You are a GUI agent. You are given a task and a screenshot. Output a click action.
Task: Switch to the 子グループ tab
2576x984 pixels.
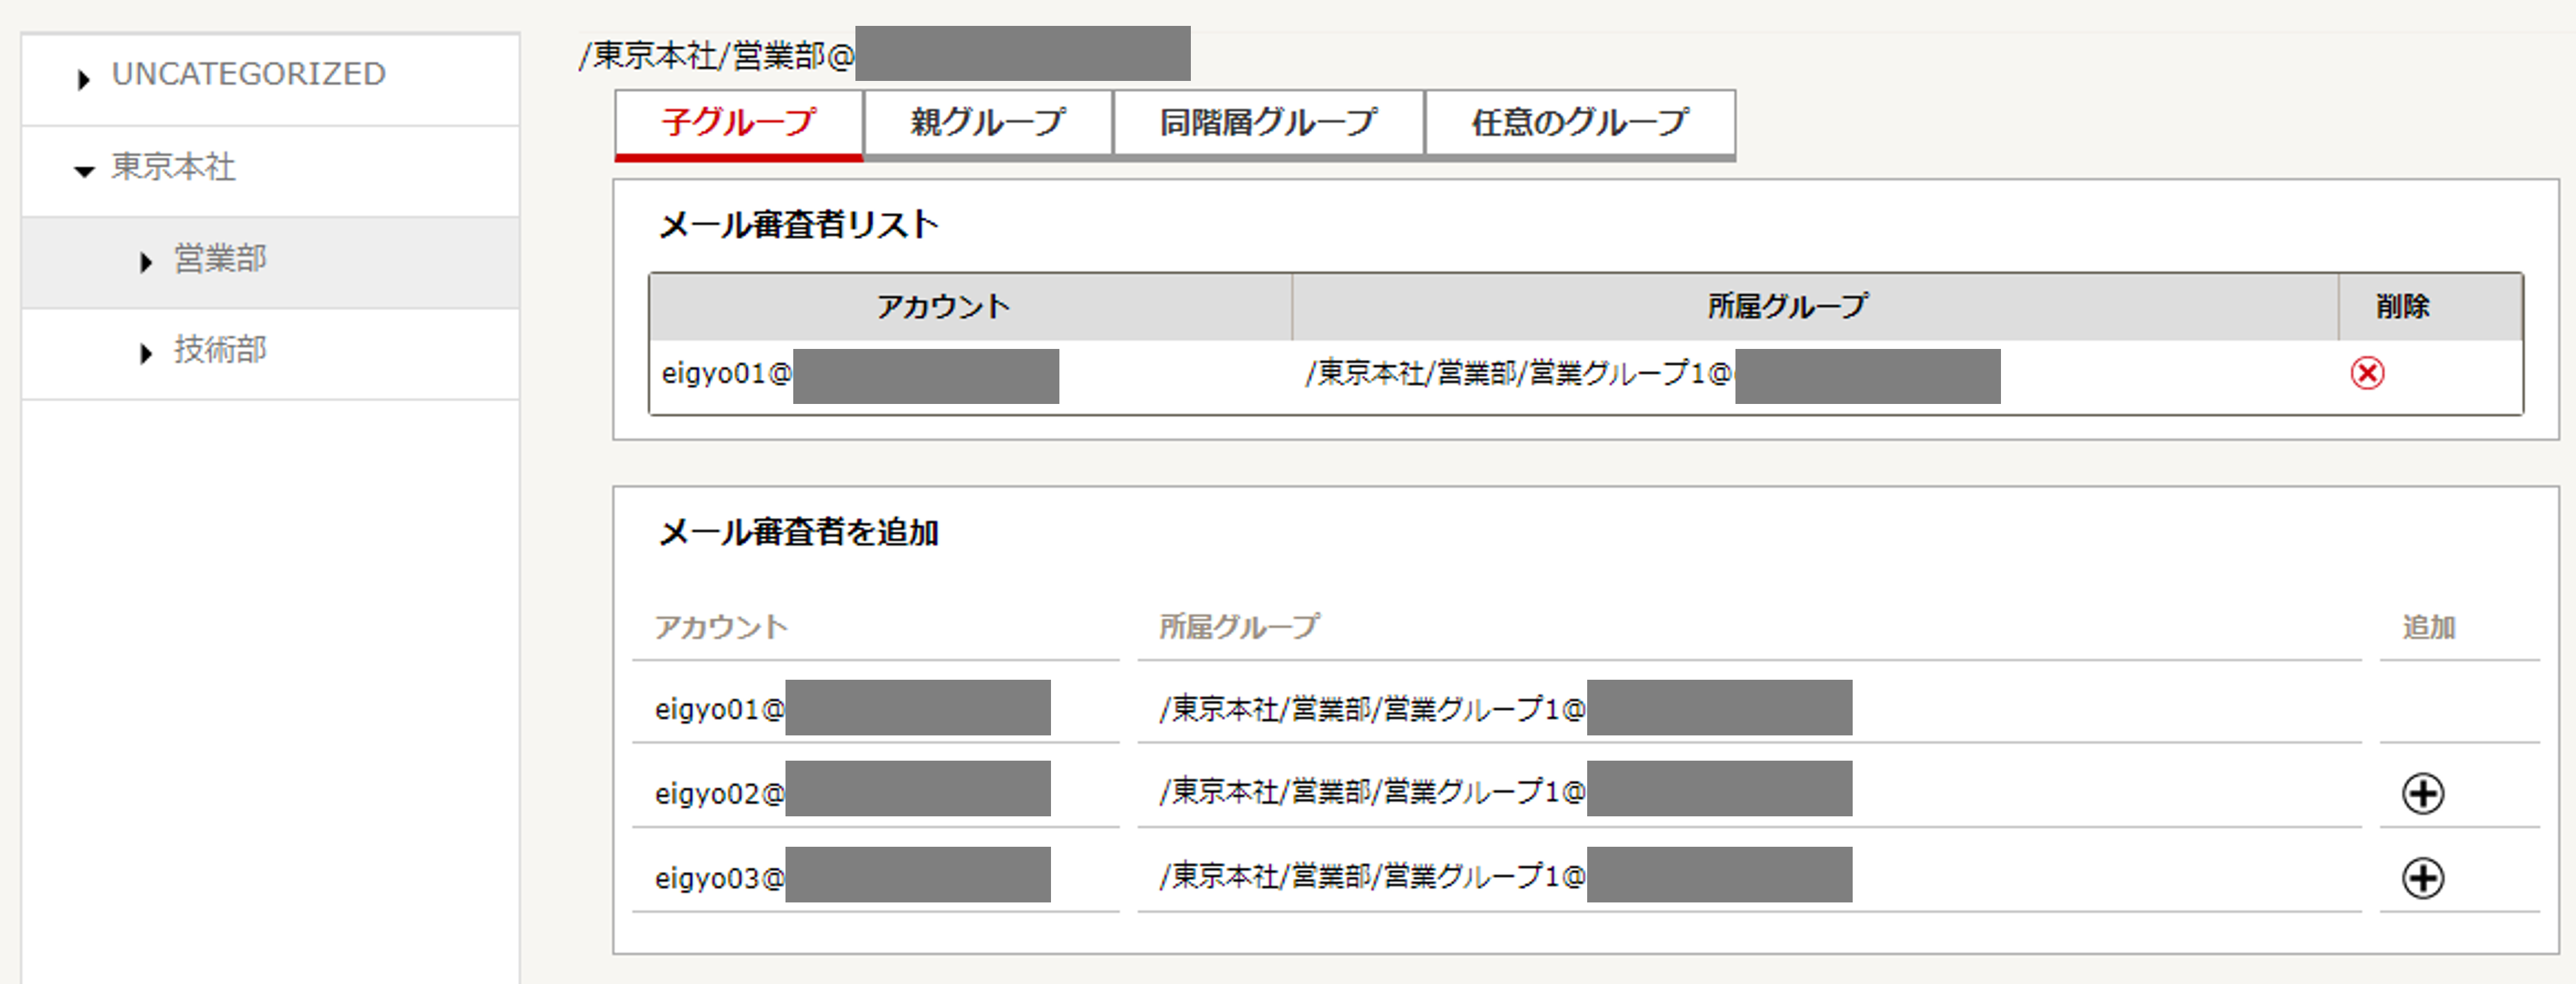click(x=738, y=124)
